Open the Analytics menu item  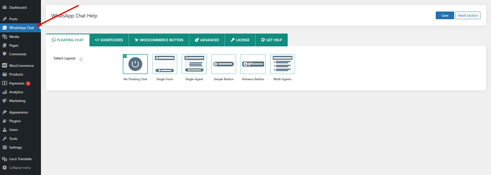(20, 92)
